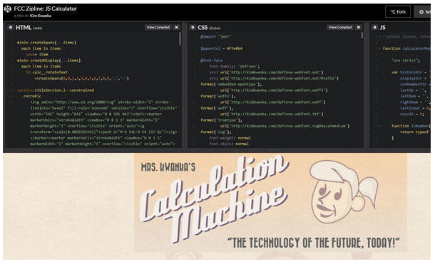
Task: Open the pen Settings button
Action: click(424, 12)
